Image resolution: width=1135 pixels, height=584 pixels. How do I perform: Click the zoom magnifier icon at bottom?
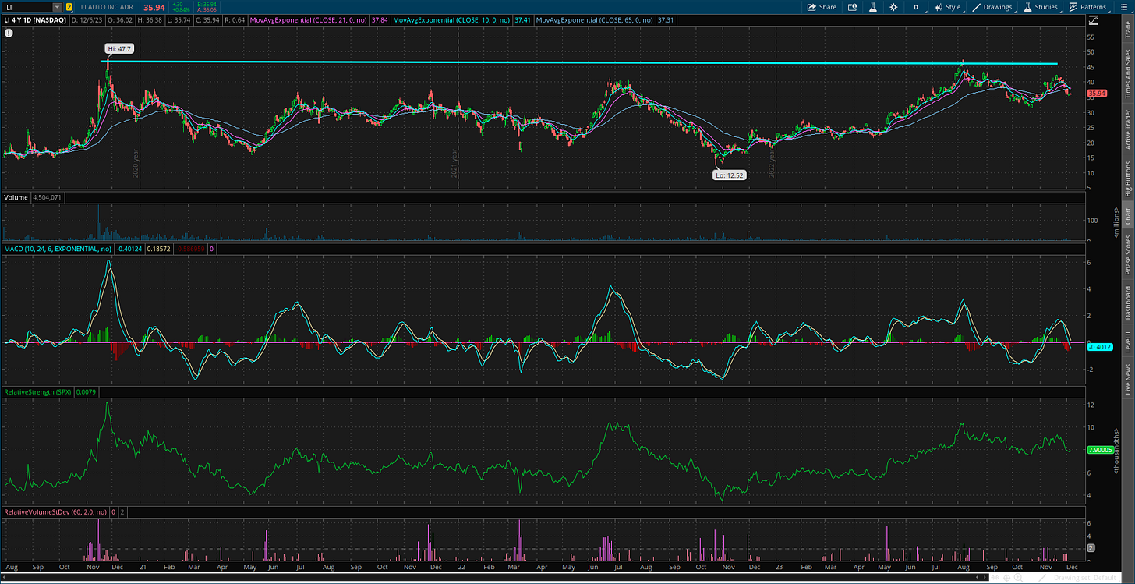[1018, 578]
